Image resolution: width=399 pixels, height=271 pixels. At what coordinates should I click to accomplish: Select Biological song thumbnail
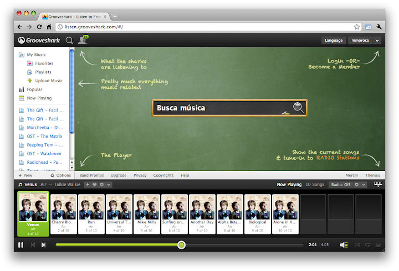click(x=258, y=214)
